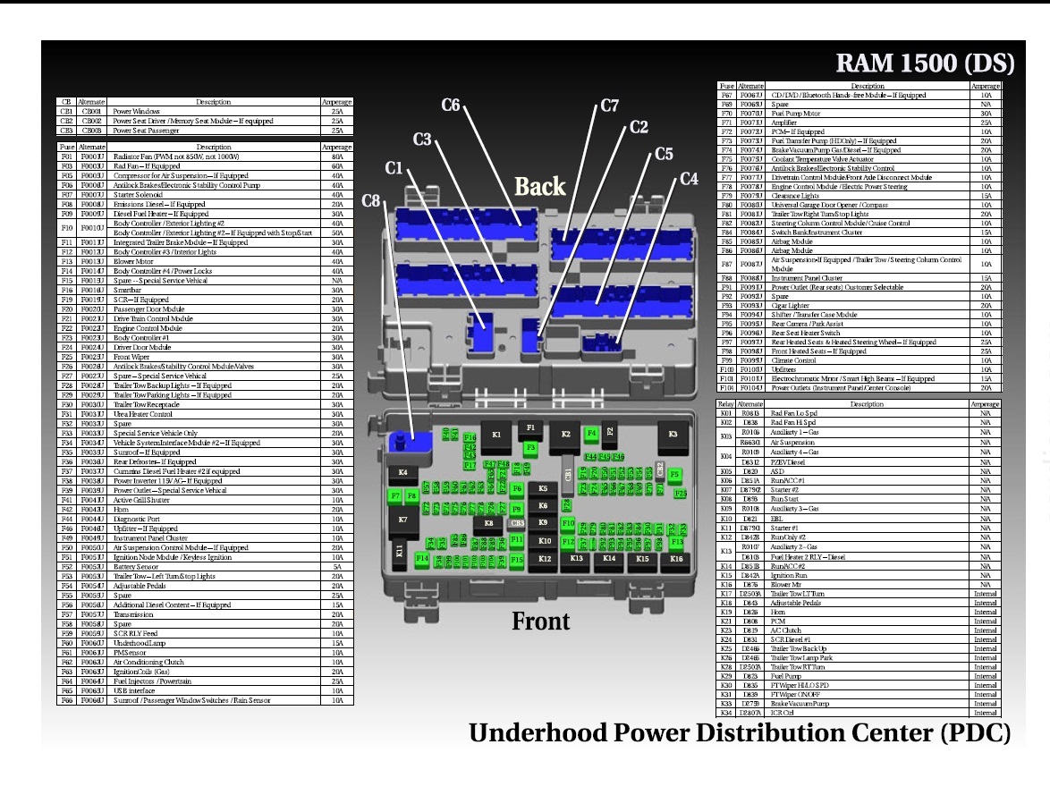Click the gray CB1 breaker in the diagram
This screenshot has height=795, width=1050.
click(568, 472)
